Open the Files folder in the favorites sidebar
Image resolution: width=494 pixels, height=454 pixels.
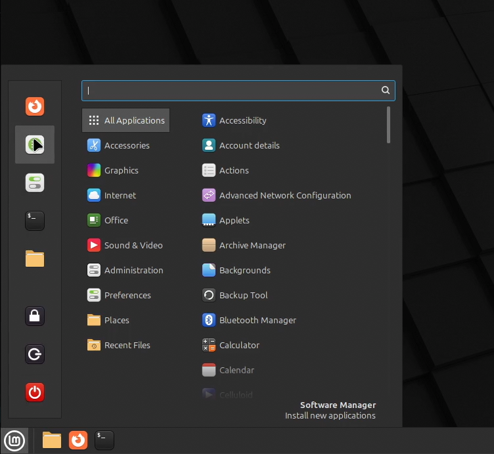(x=35, y=259)
